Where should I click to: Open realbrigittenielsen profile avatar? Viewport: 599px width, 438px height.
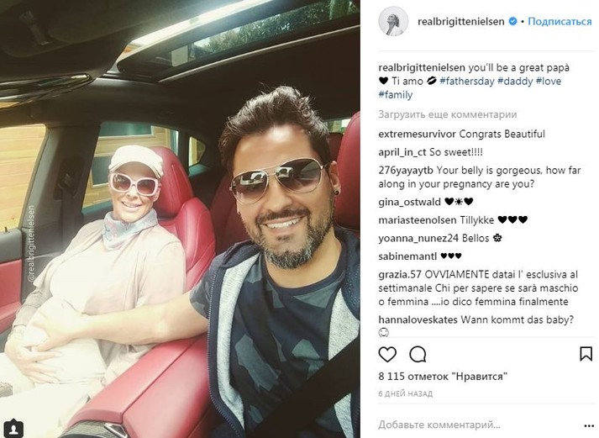click(393, 21)
